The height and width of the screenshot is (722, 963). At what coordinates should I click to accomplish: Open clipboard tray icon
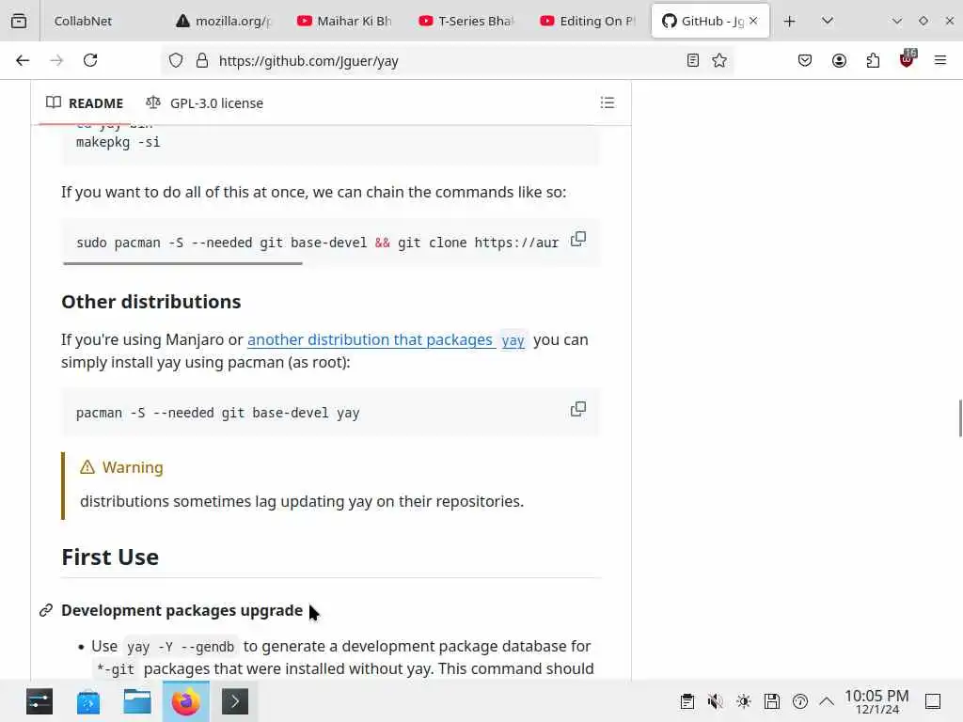[687, 701]
